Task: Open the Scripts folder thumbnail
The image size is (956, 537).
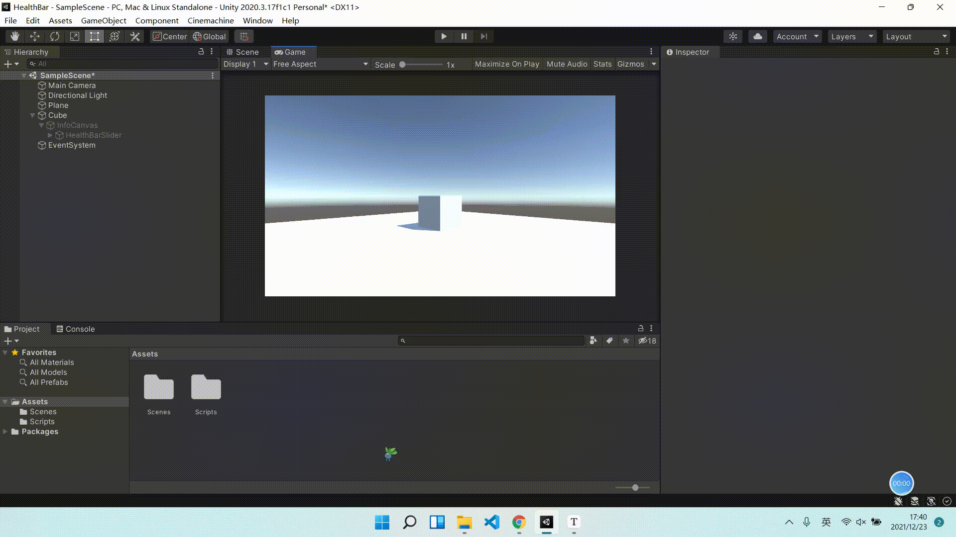Action: 206,387
